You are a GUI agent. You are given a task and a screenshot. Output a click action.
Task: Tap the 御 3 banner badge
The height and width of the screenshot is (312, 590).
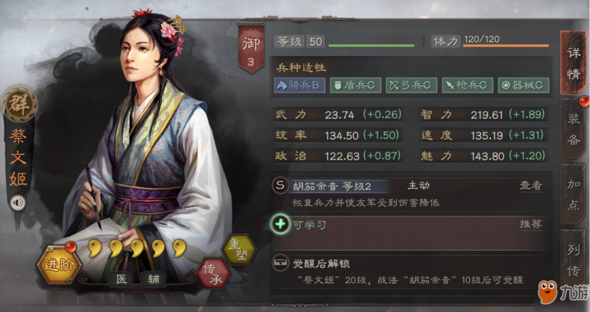coord(251,48)
